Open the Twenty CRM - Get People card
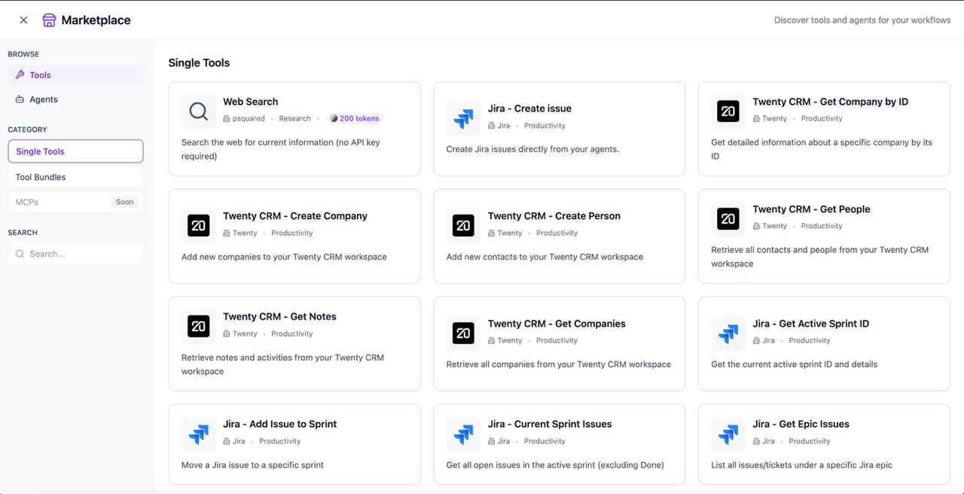 tap(824, 236)
